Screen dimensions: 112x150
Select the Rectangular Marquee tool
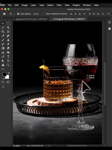coord(8,23)
